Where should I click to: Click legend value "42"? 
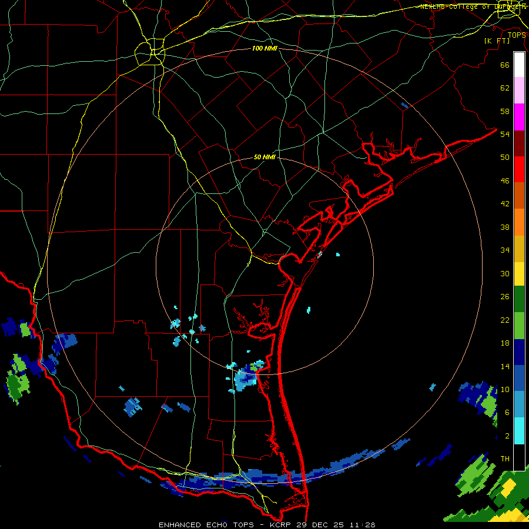tap(505, 204)
